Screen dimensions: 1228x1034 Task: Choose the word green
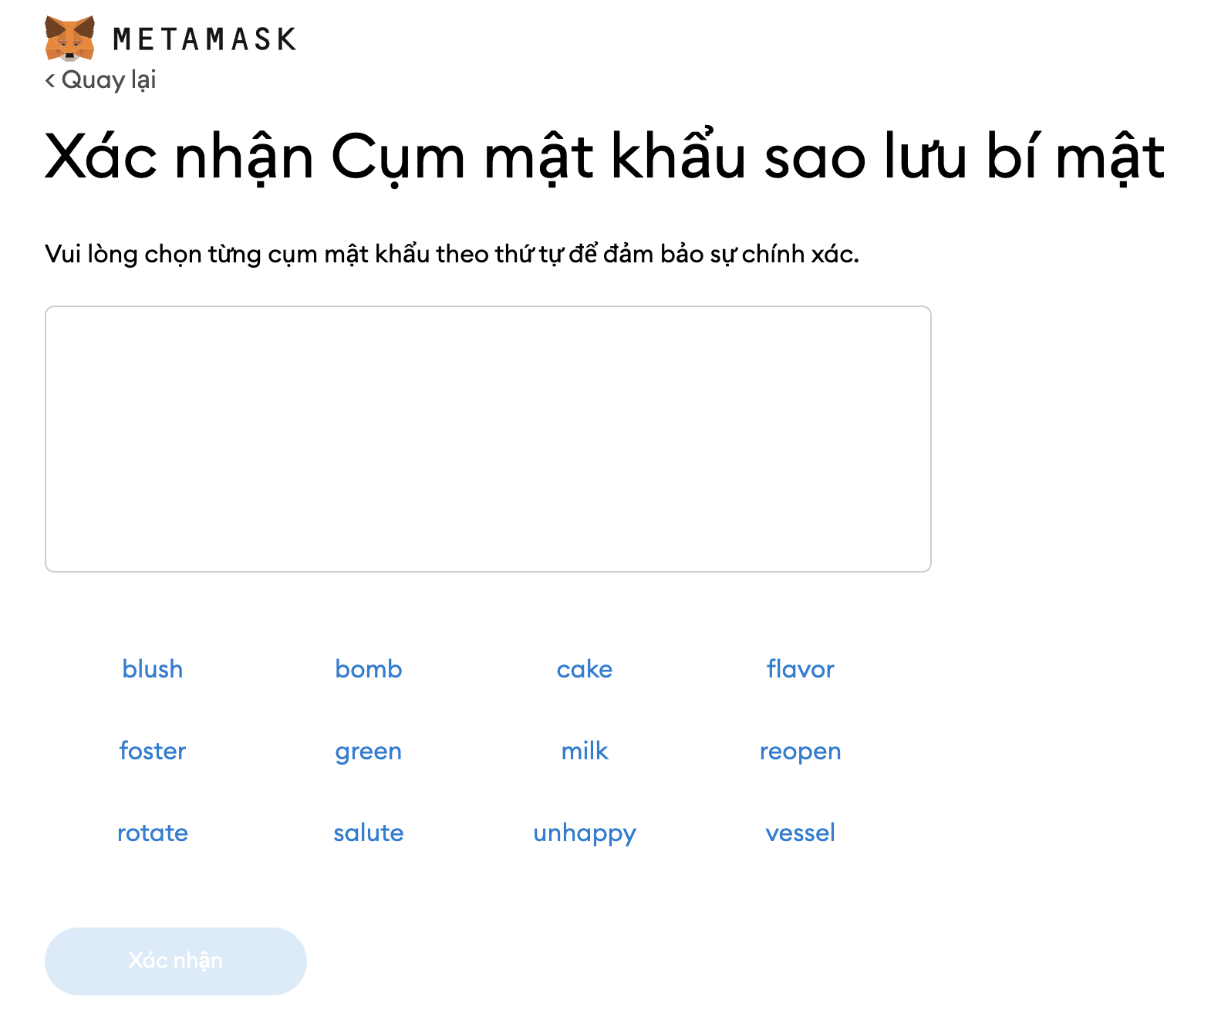click(369, 751)
